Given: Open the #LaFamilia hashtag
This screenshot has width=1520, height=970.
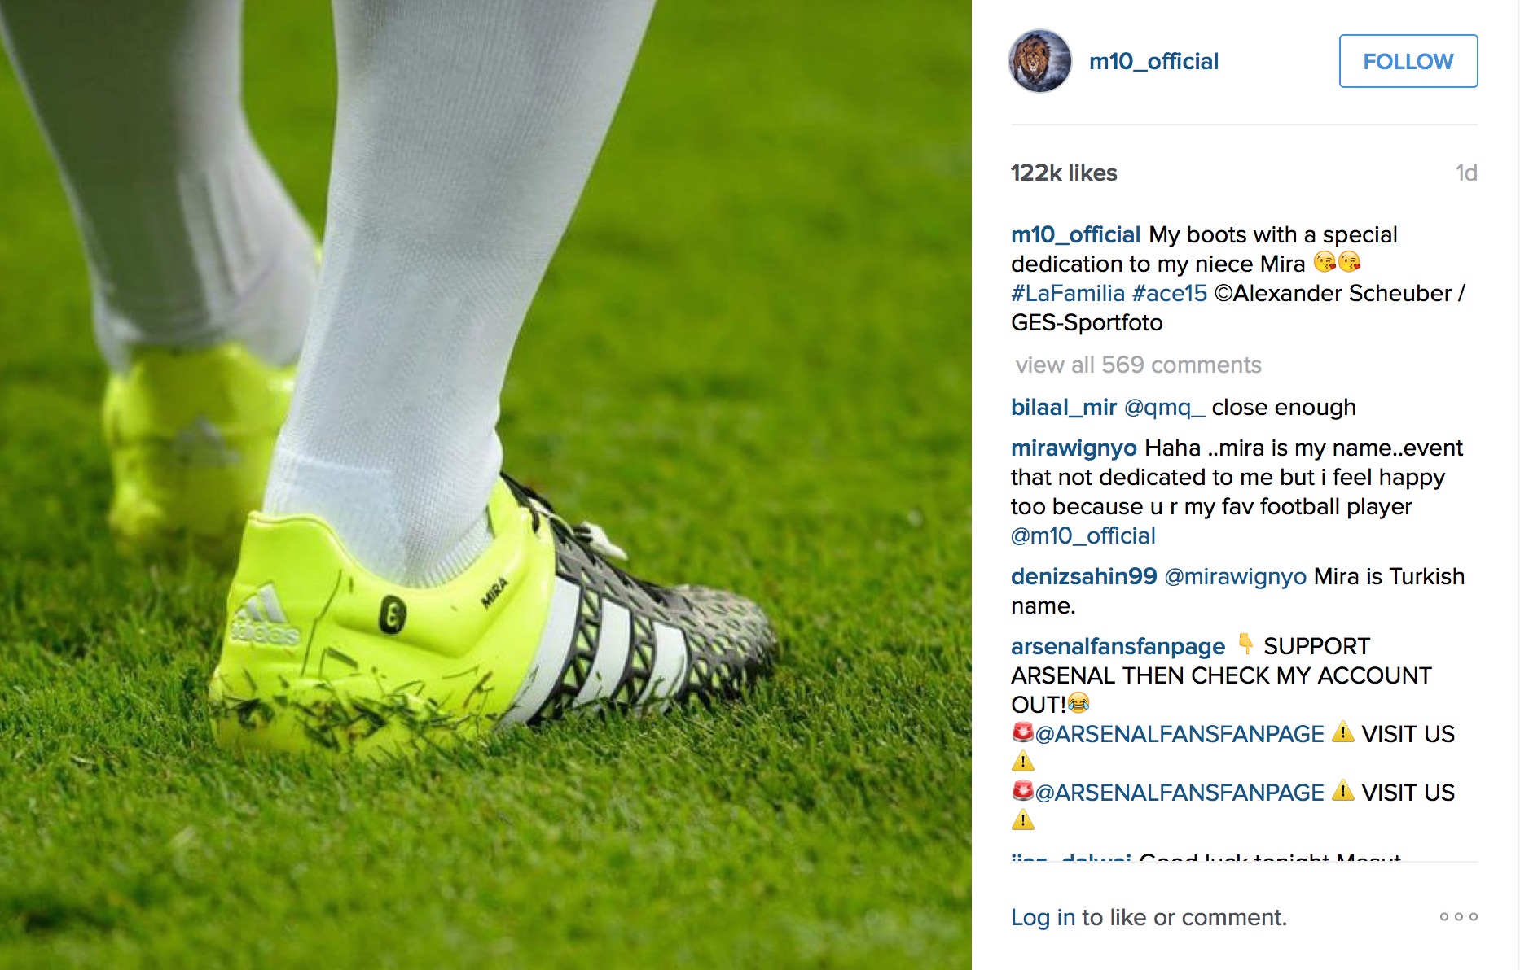Looking at the screenshot, I should click(x=1068, y=293).
